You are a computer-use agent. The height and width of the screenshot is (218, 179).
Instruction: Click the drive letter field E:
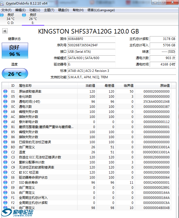(92, 64)
